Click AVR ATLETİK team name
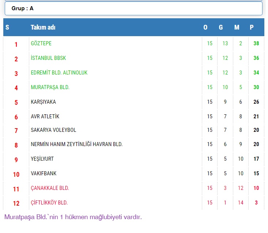This screenshot has height=233, width=268. pos(45,116)
